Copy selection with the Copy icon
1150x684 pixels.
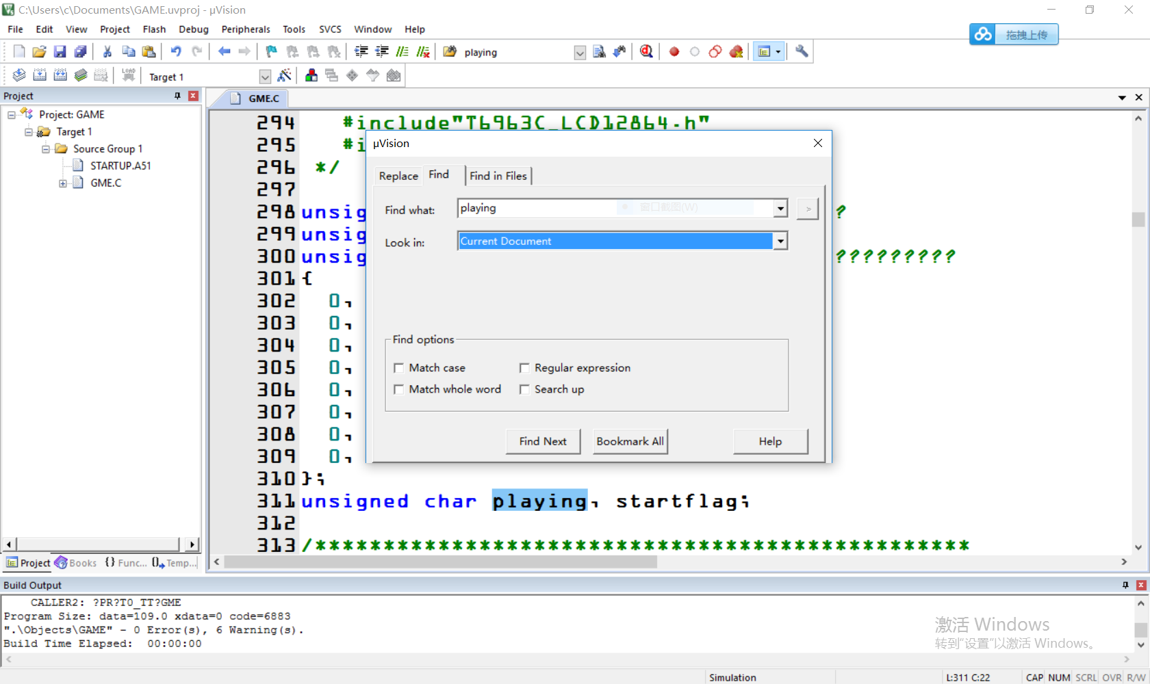tap(128, 51)
